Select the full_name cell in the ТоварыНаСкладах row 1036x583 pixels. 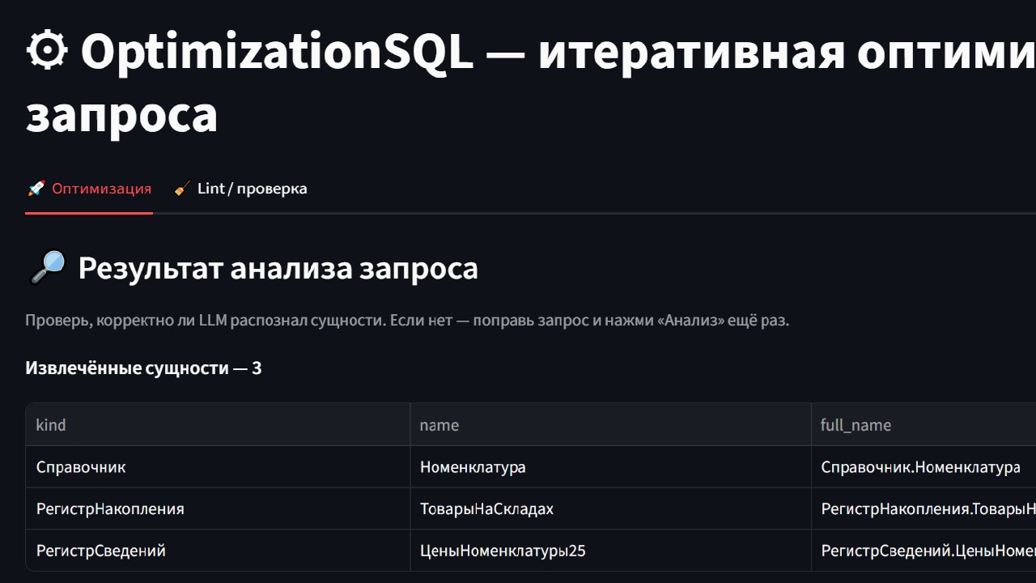coord(923,509)
